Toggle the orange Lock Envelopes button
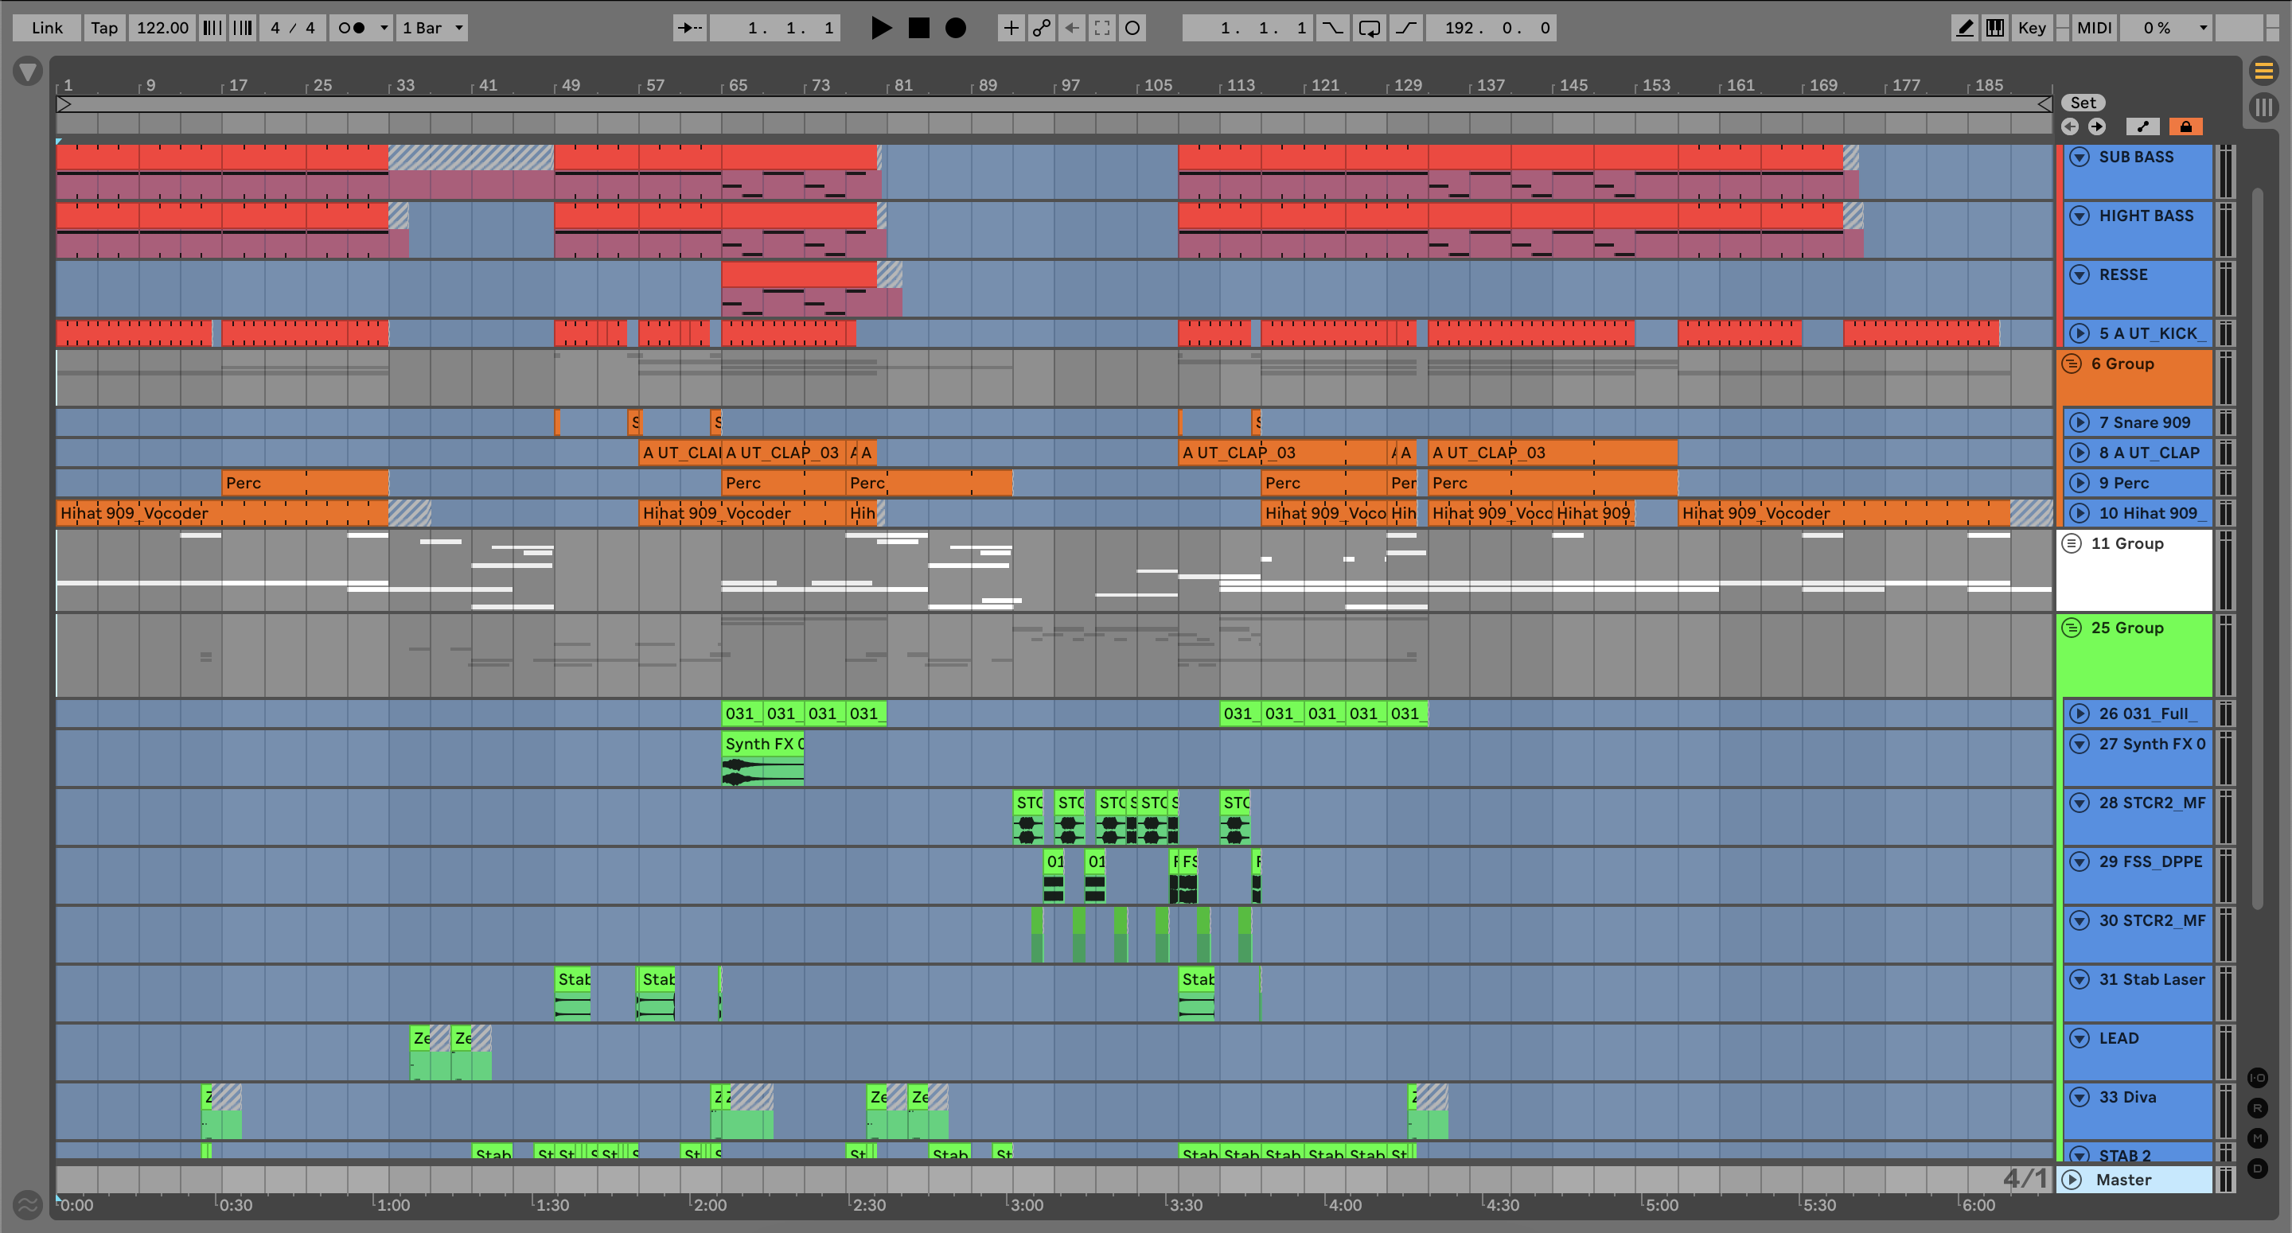The height and width of the screenshot is (1233, 2292). (x=2185, y=126)
